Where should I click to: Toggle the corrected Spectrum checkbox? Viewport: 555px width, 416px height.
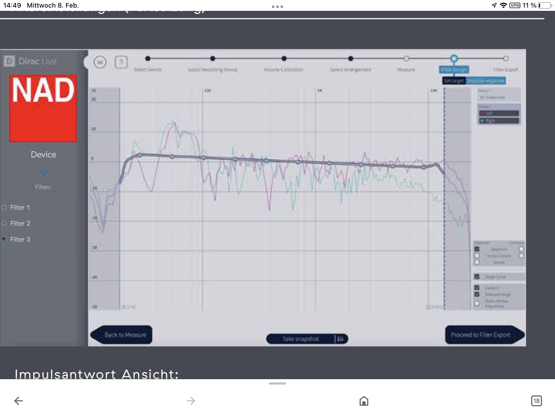[x=521, y=249]
